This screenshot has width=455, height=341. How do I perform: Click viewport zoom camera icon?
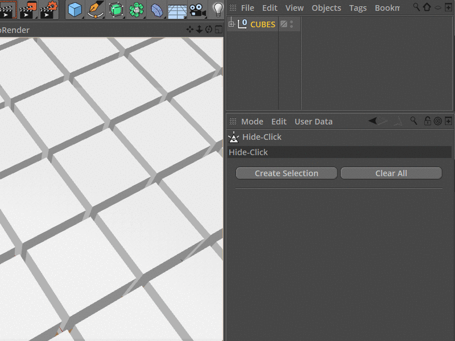(x=200, y=30)
